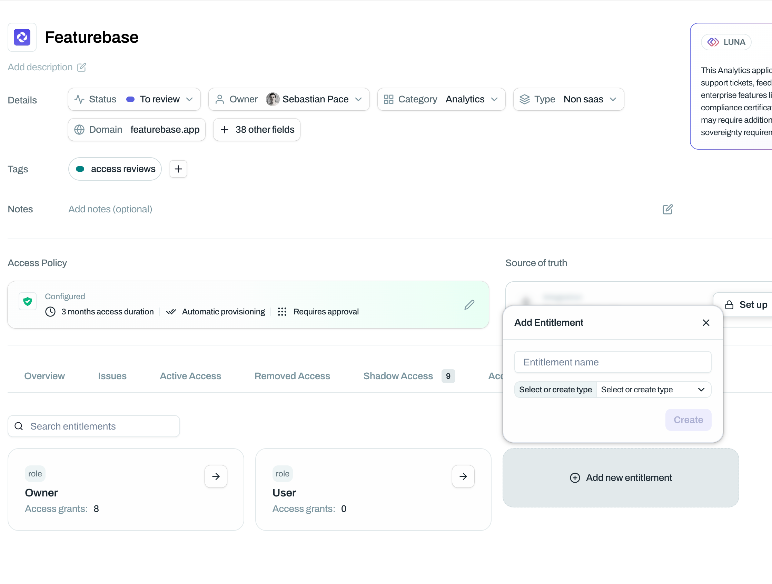This screenshot has width=772, height=584.
Task: Edit the access policy via pencil icon
Action: [469, 304]
